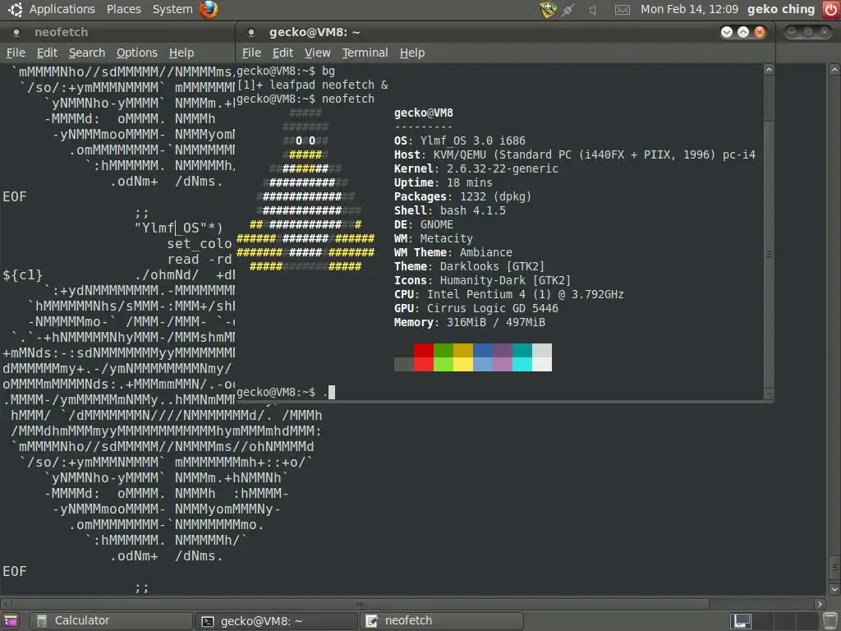Click the "Kernel: 2.6.32-22-generic" line
841x631 pixels.
coord(476,168)
